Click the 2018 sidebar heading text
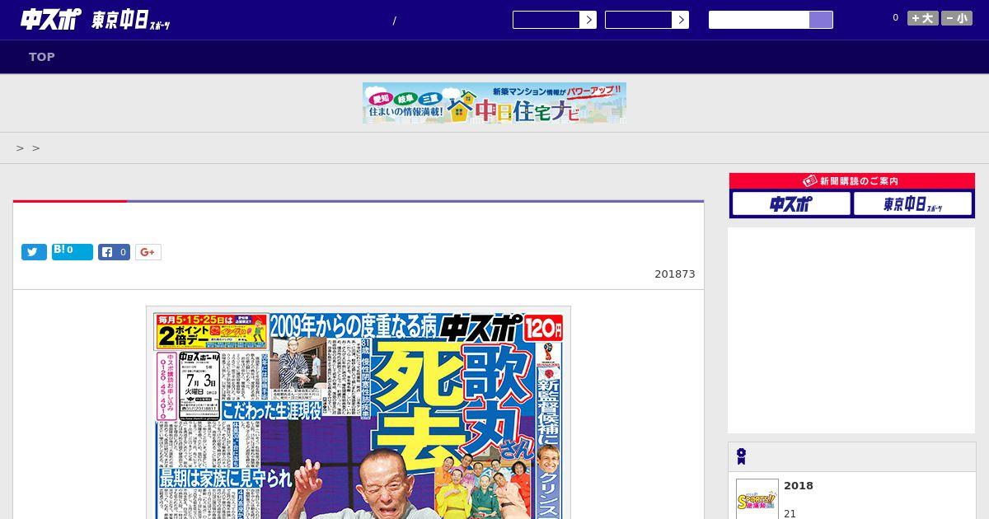The image size is (989, 519). click(x=799, y=486)
